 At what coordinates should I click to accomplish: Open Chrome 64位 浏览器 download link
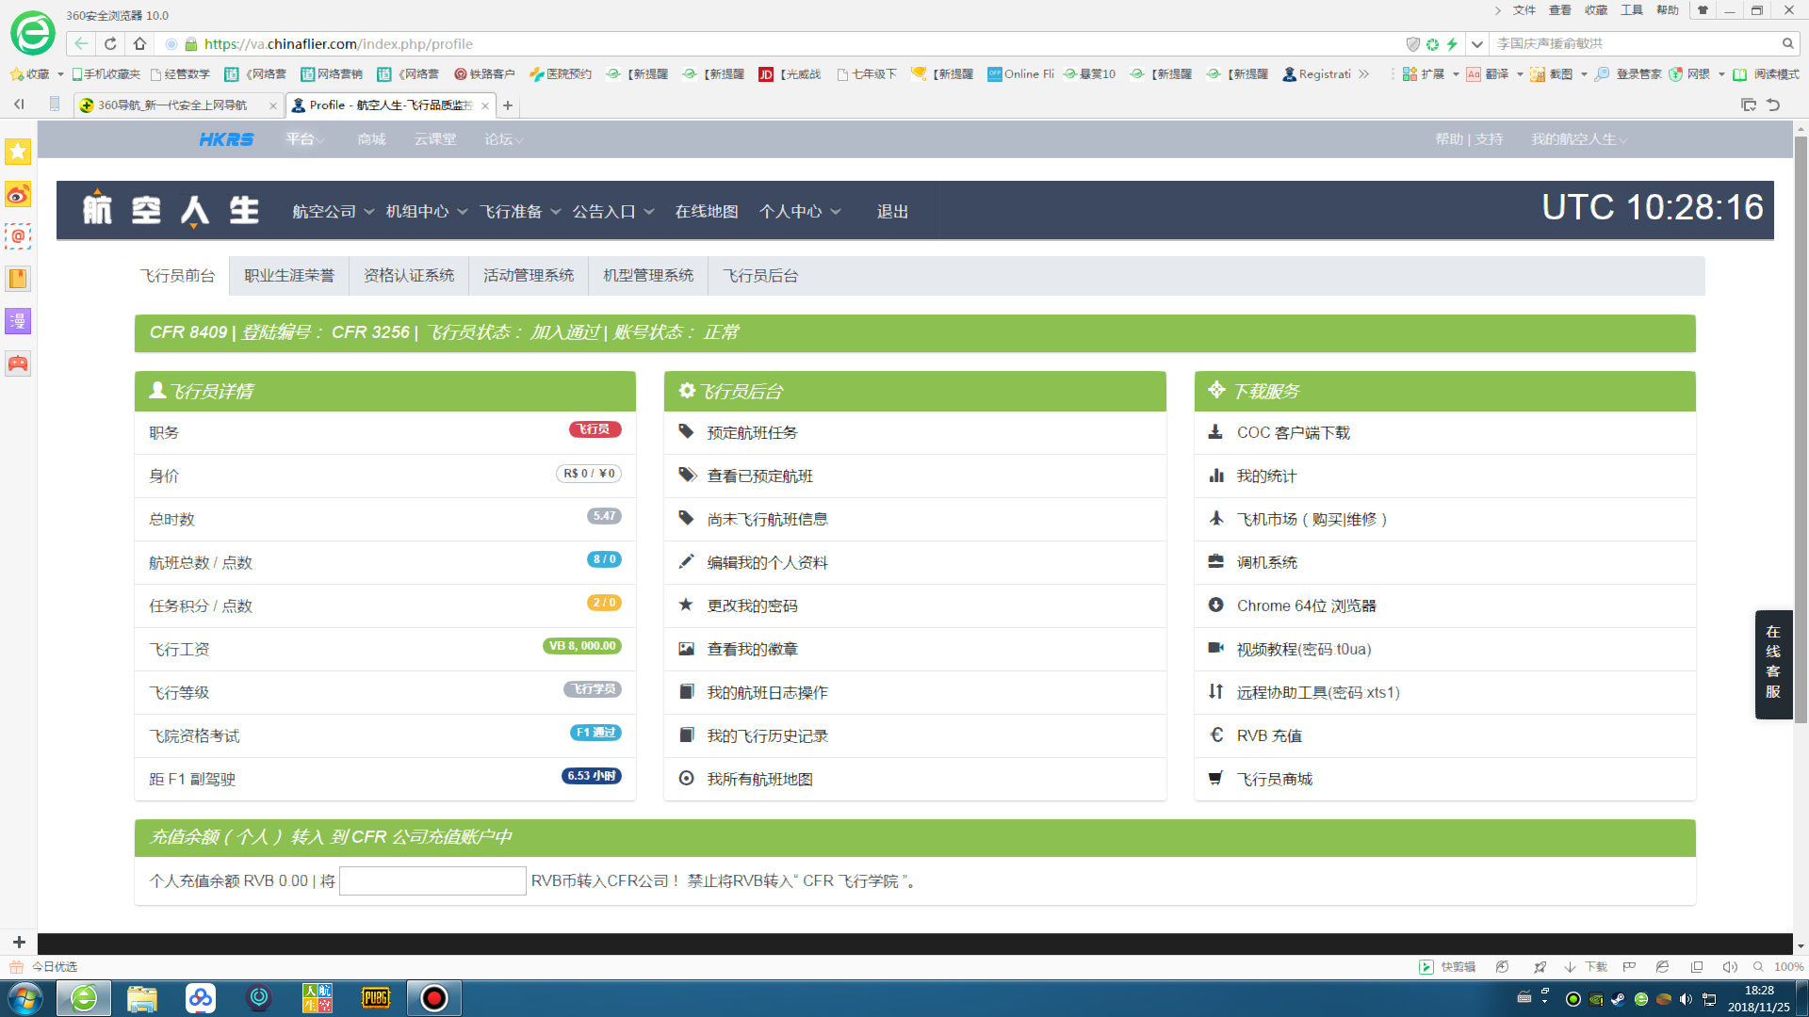point(1306,605)
